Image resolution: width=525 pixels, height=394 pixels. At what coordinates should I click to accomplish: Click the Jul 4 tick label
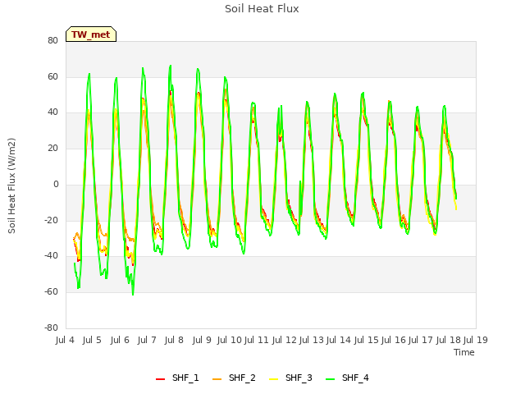(65, 340)
